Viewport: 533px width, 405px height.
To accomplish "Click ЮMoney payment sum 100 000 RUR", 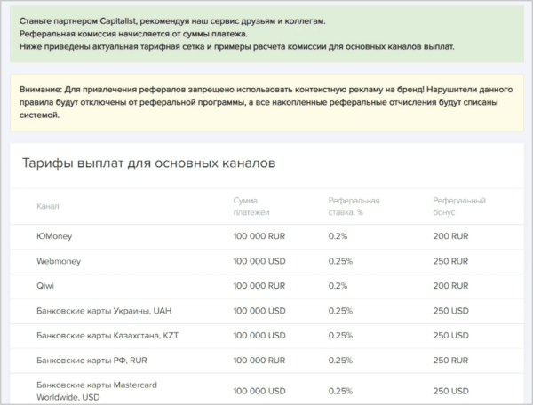I will [x=259, y=236].
